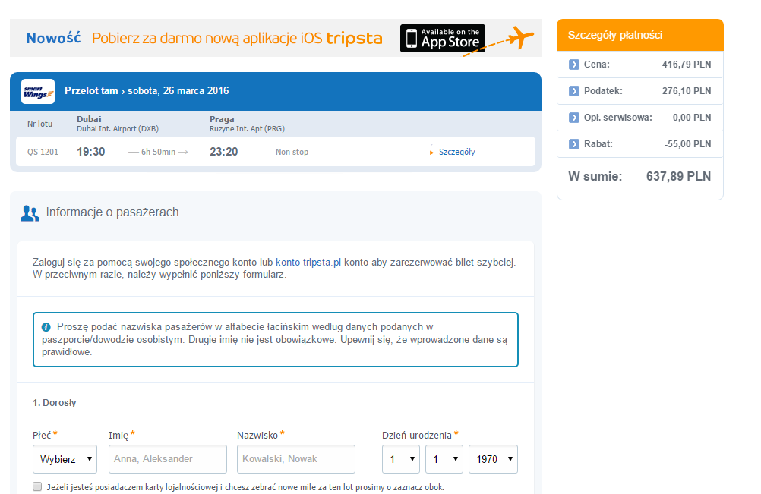
Task: Click flight number QS 1201
Action: [x=43, y=152]
